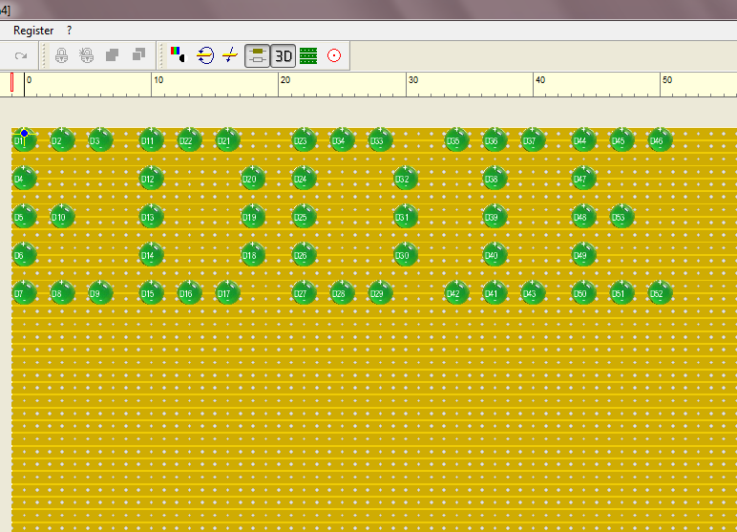The height and width of the screenshot is (532, 737).
Task: Click the greyed Redo arrow icon
Action: coord(21,55)
